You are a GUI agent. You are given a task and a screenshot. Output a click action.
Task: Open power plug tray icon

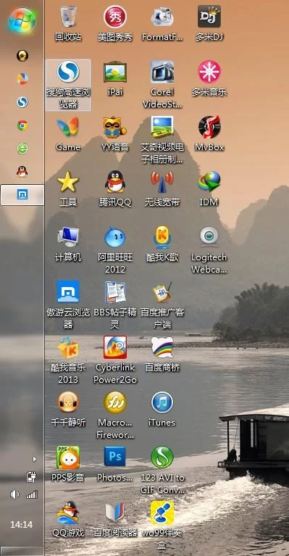coord(31,477)
